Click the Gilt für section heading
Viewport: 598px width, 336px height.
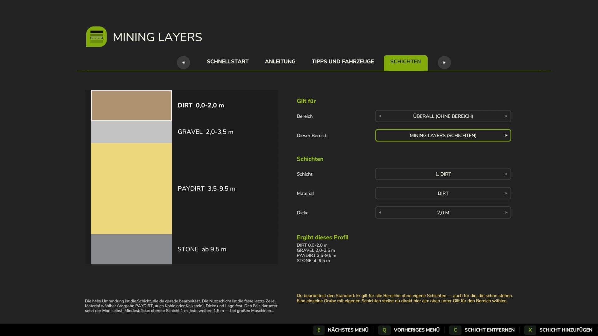click(306, 101)
